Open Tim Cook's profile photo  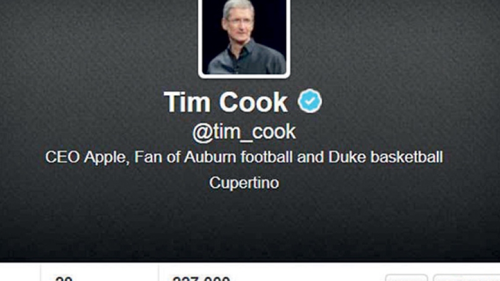click(244, 37)
